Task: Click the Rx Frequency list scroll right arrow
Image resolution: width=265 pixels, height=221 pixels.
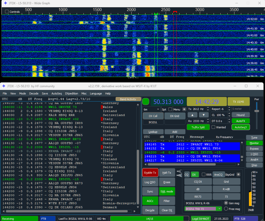Action: 238,164
